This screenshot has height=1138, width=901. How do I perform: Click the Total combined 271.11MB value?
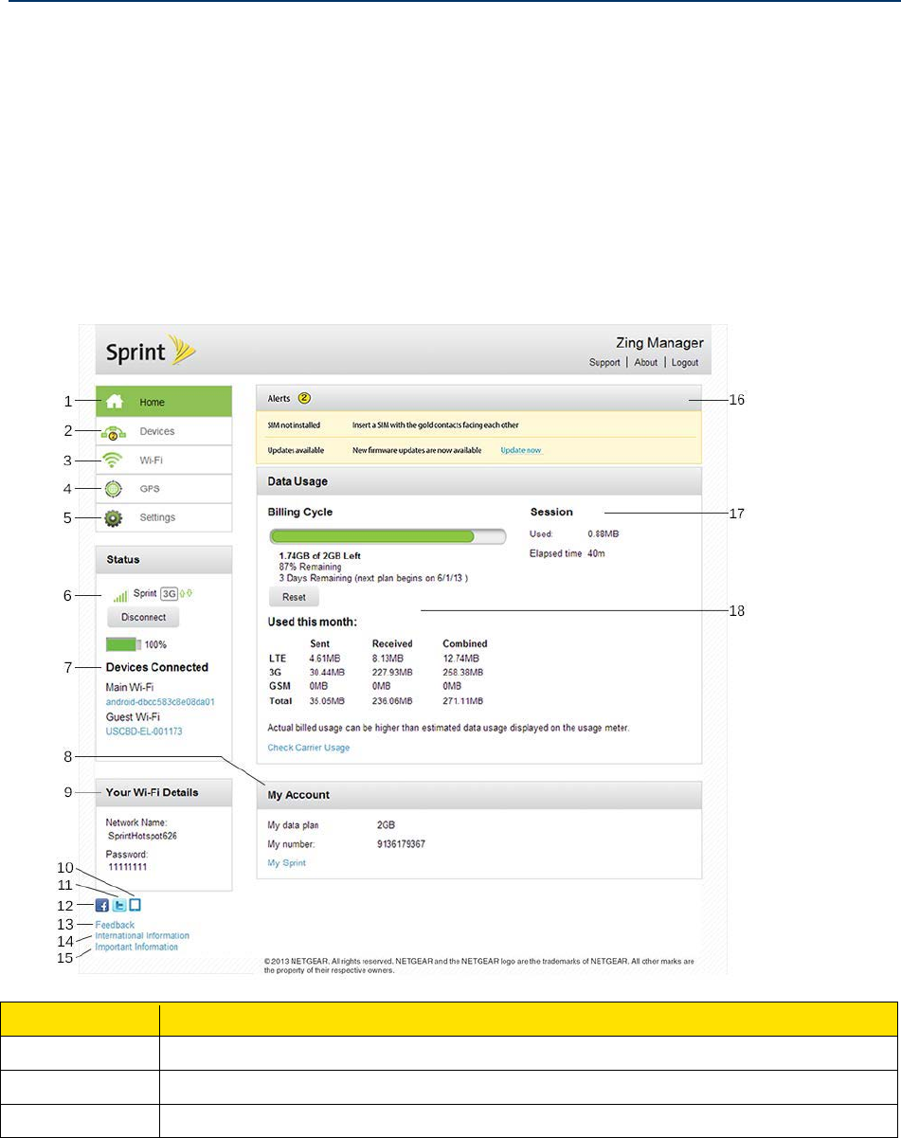coord(462,701)
